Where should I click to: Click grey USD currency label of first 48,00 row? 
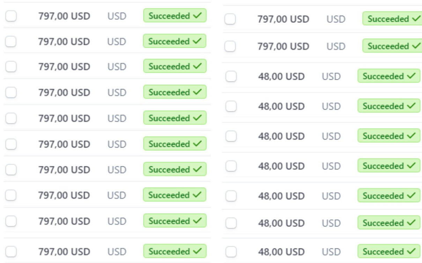point(331,77)
